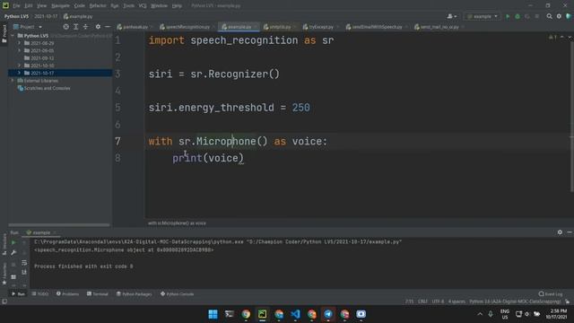Click 250 value on line 5
Screen dimensions: 574x323
click(301, 108)
